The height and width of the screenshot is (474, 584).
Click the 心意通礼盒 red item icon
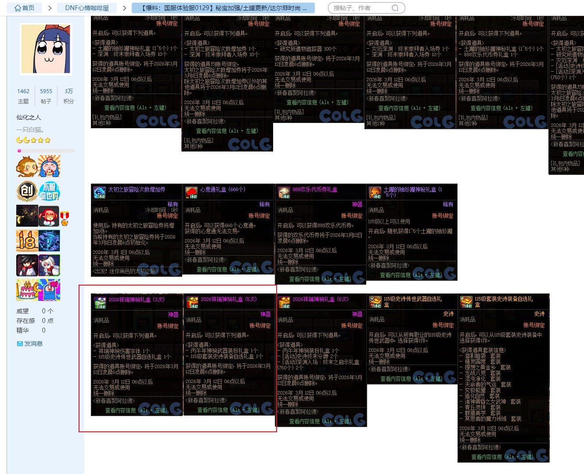[x=191, y=193]
